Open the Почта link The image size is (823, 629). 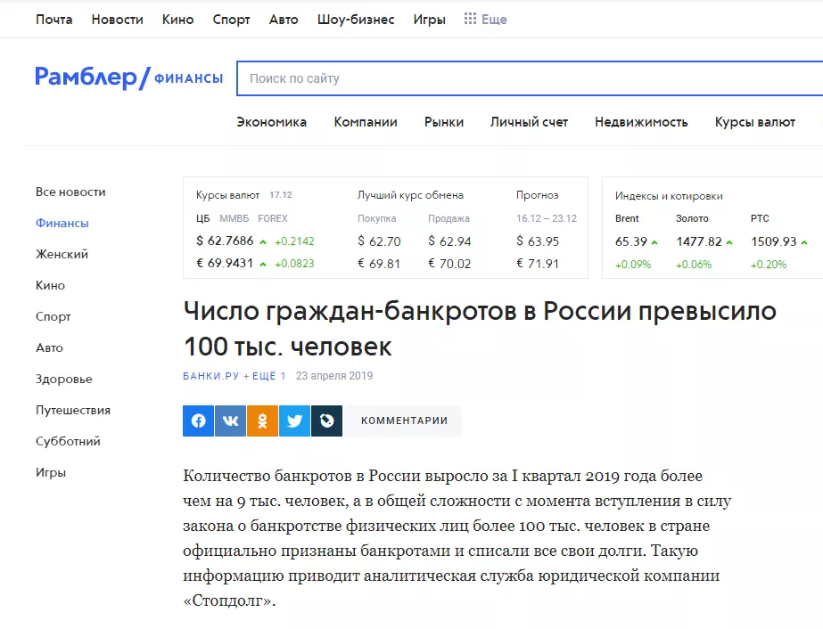pos(54,20)
